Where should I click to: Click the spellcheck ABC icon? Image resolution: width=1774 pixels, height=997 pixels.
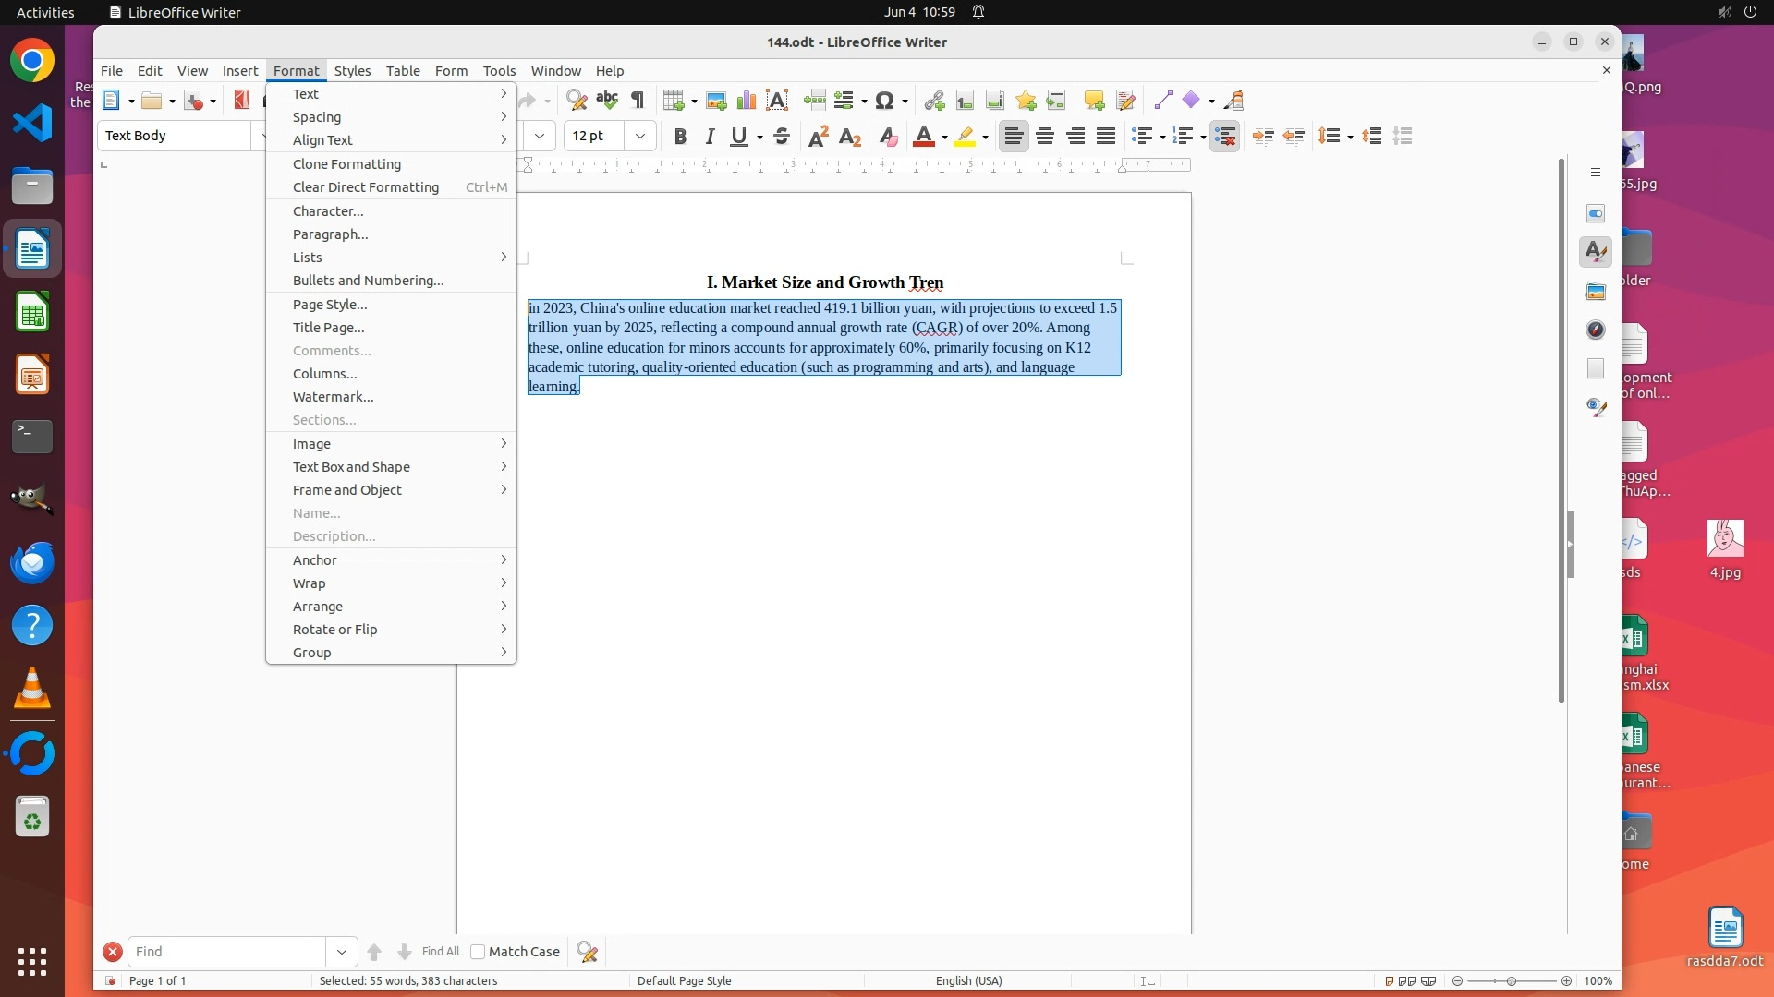click(x=607, y=100)
